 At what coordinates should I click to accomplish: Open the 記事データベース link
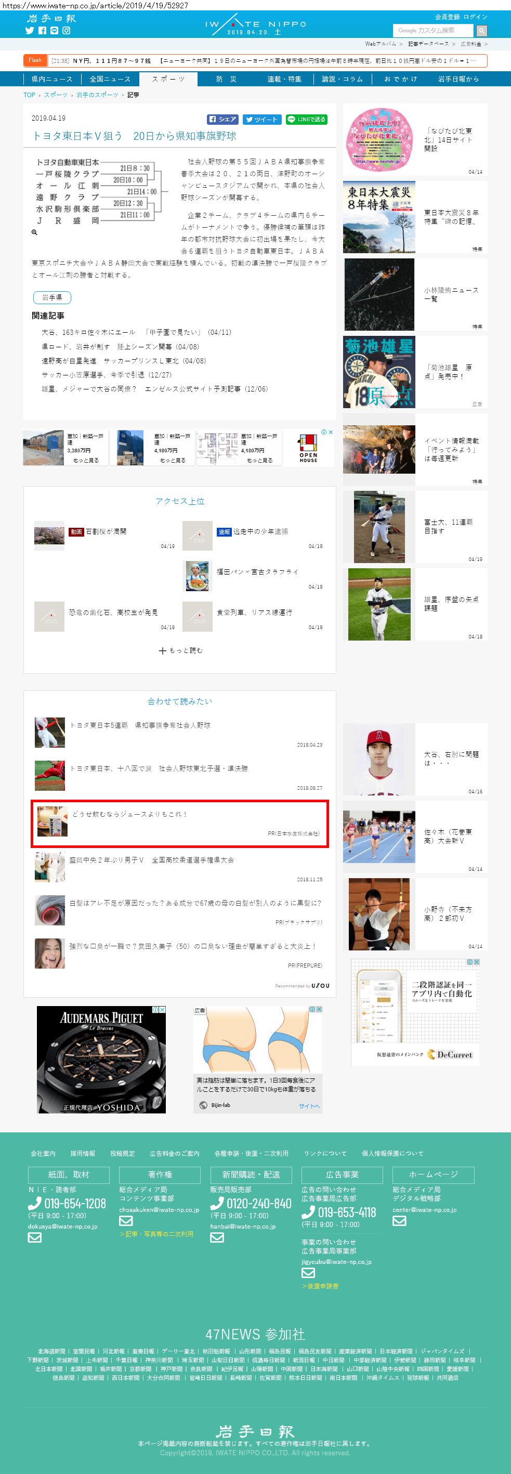(x=428, y=44)
